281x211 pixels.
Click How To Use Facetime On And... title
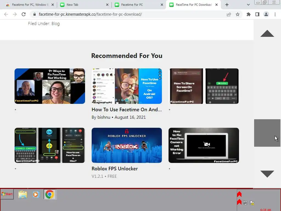pyautogui.click(x=127, y=110)
